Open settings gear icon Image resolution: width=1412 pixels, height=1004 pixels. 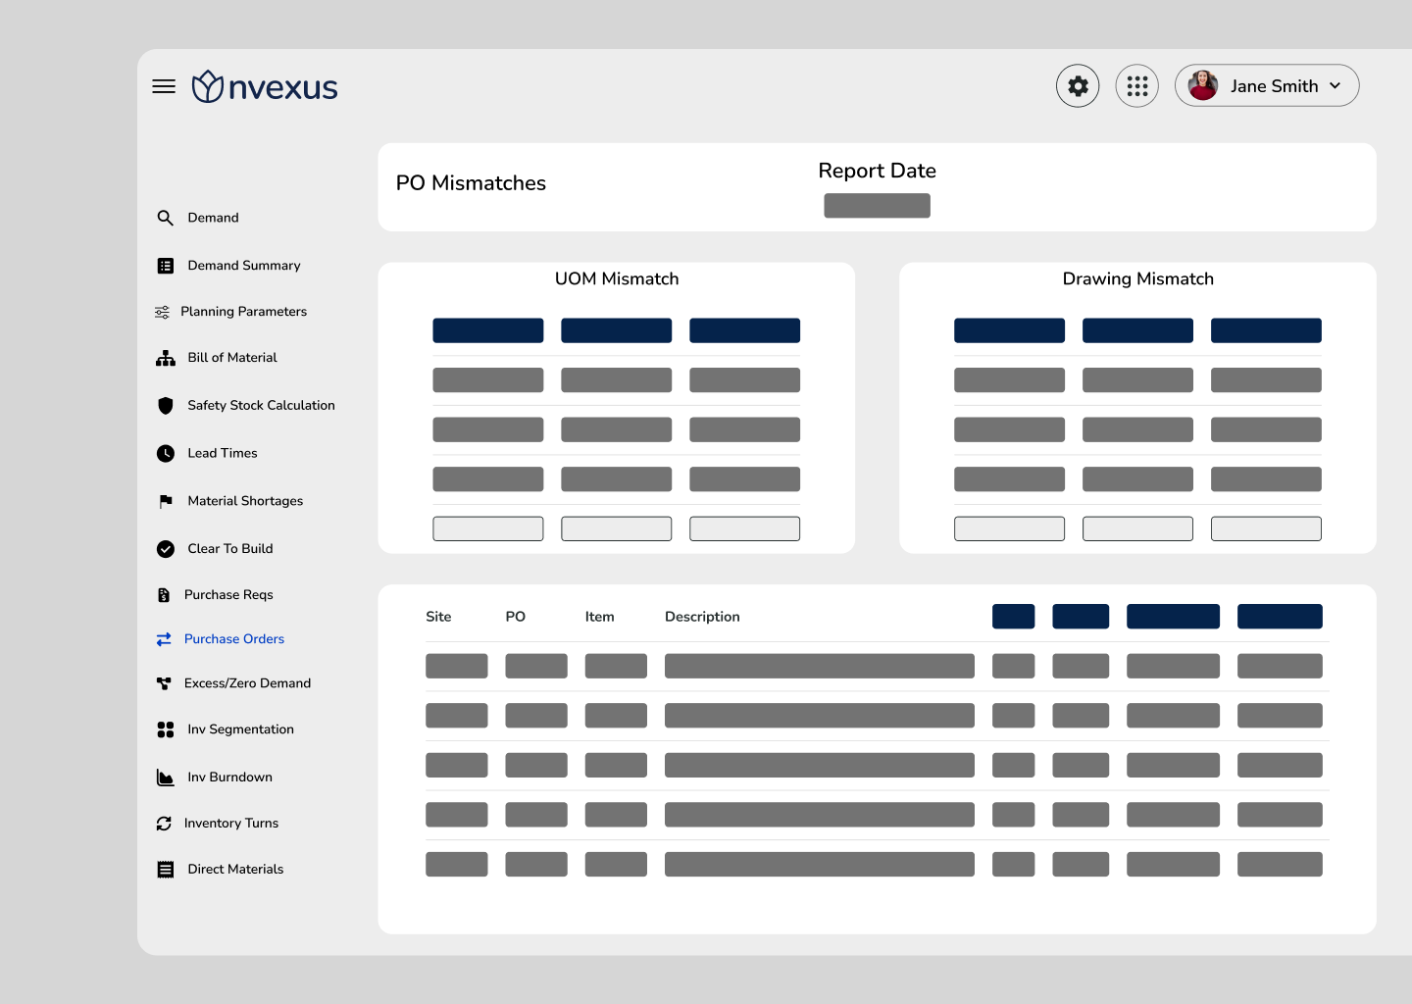[x=1078, y=86]
